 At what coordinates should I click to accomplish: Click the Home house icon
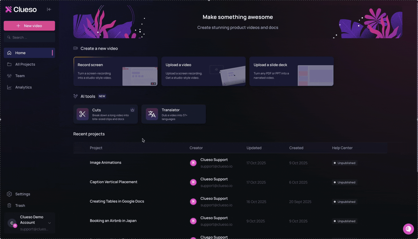[9, 53]
